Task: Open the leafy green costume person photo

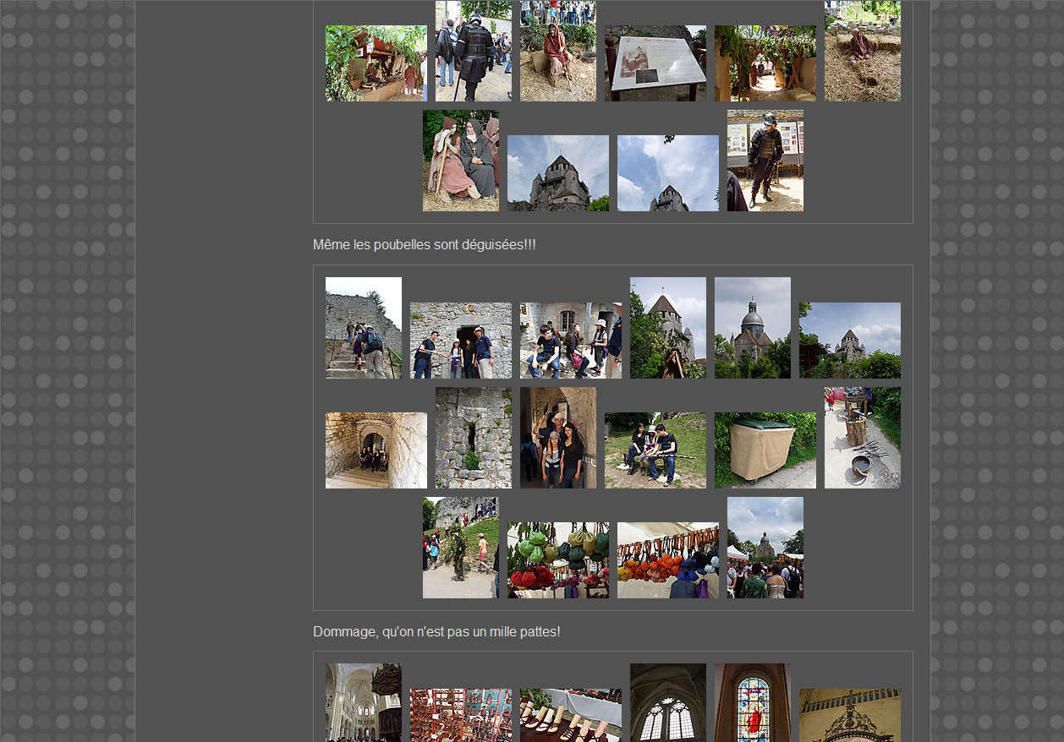Action: 460,548
